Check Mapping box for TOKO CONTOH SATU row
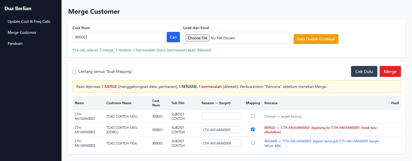 click(253, 116)
